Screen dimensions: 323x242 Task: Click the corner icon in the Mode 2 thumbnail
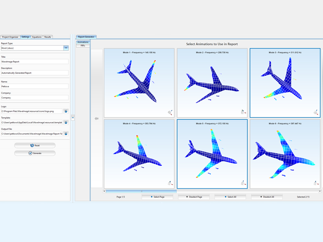[x=243, y=112]
